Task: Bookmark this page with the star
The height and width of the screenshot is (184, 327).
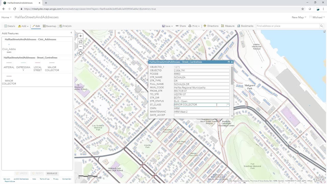Action: tap(302, 9)
